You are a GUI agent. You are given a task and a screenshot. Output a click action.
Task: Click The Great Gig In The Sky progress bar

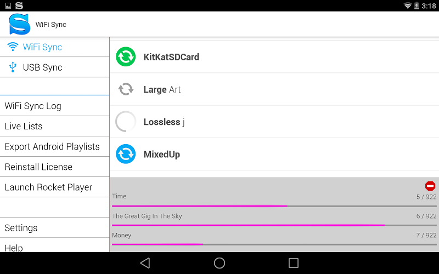(x=274, y=225)
